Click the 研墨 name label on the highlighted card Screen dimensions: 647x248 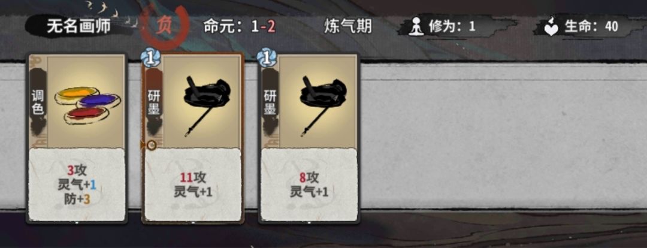154,101
